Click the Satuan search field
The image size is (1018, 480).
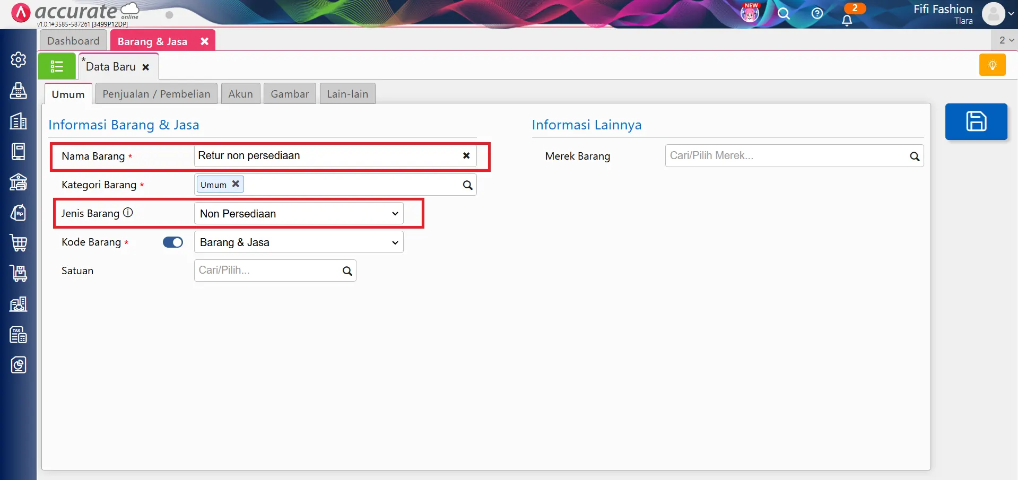pos(268,270)
